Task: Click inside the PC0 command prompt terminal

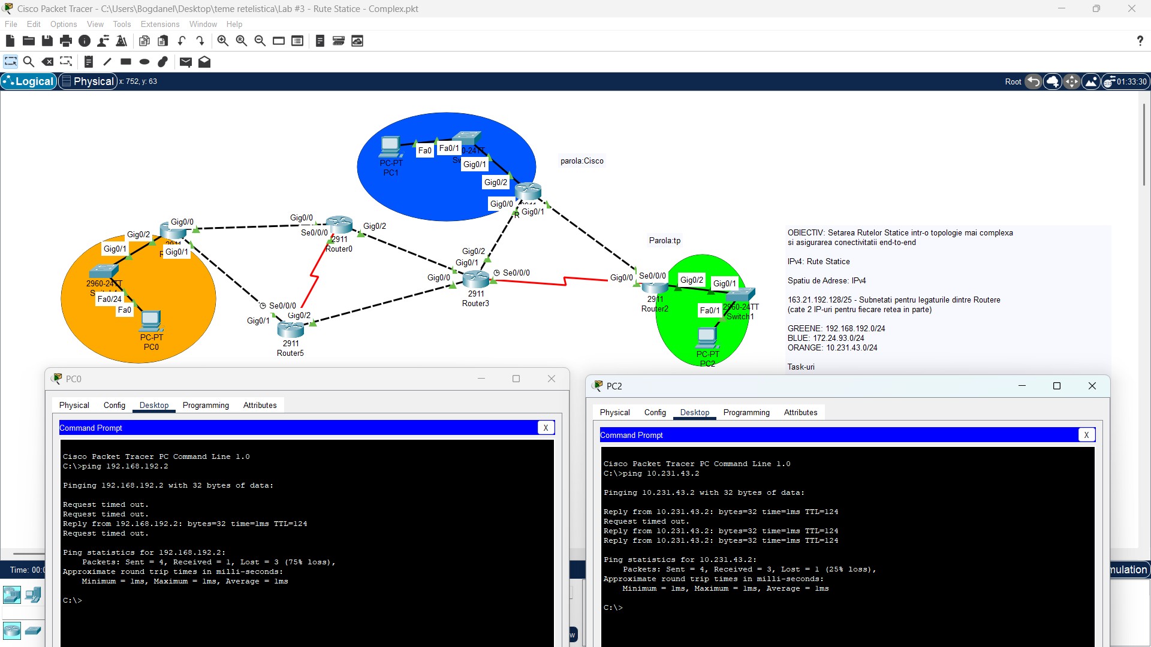Action: (x=307, y=542)
